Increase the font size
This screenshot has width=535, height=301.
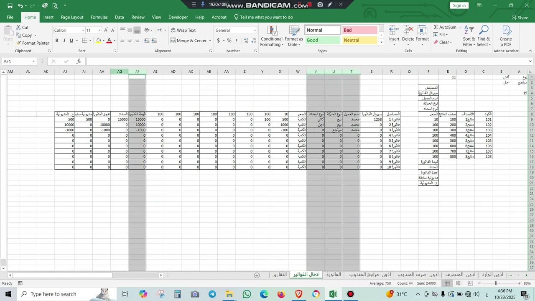(106, 30)
